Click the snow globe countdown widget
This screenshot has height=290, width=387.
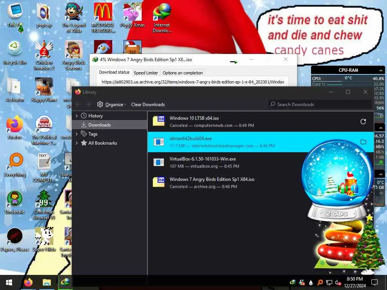coord(337,180)
